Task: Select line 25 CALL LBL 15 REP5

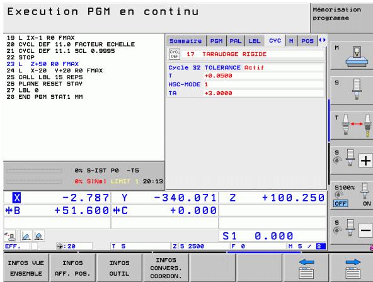Action: click(x=45, y=77)
